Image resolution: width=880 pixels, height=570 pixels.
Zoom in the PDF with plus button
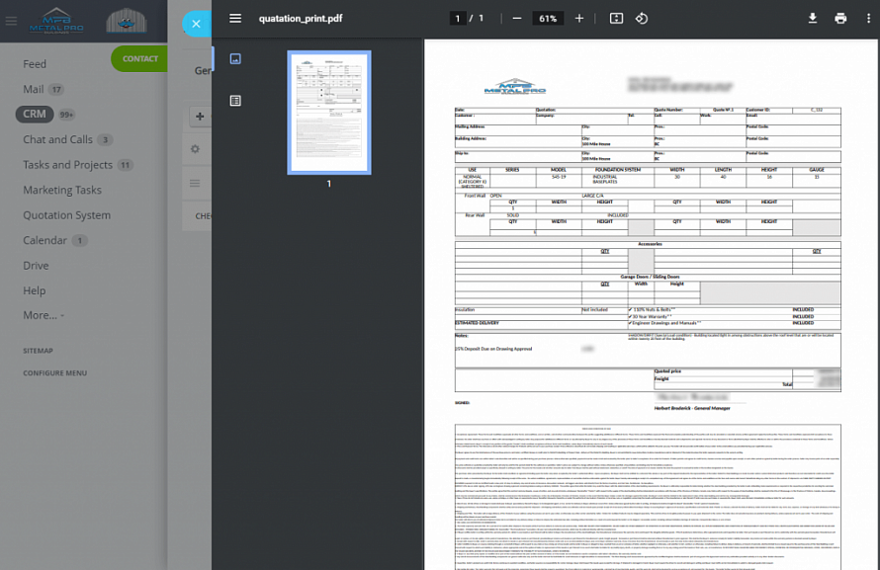[579, 18]
